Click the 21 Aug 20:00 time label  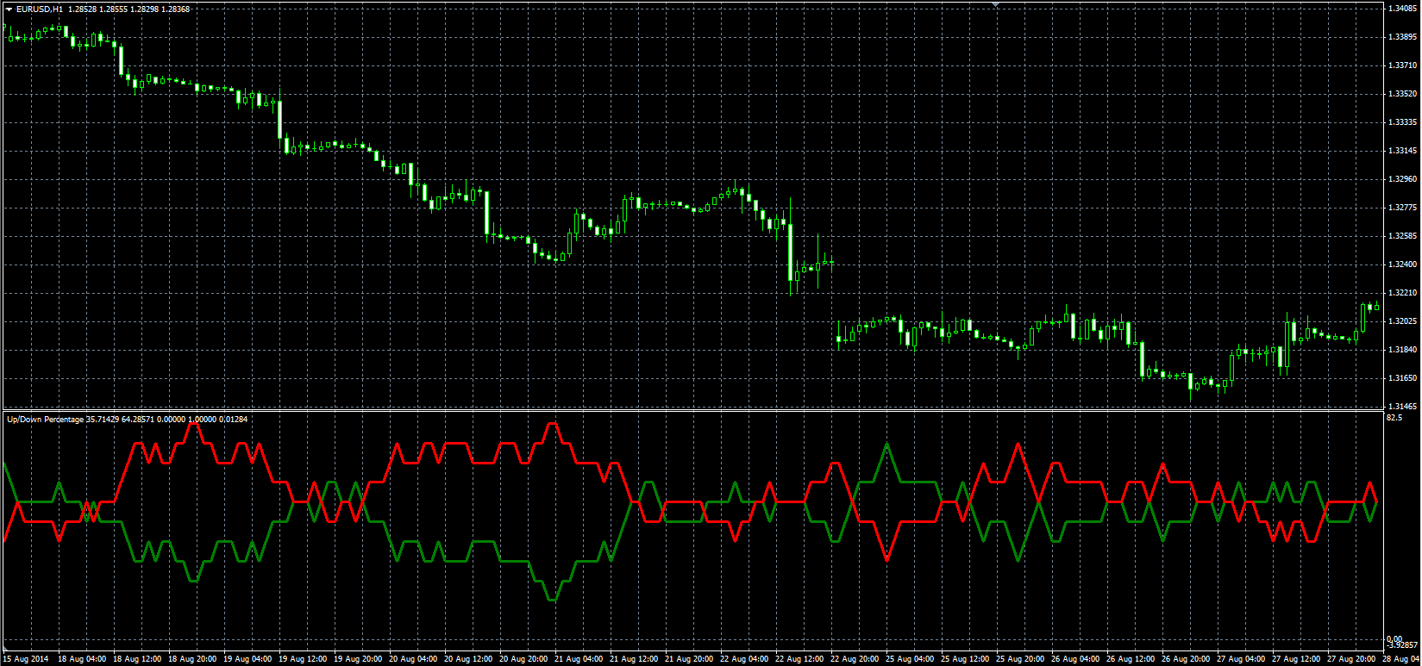click(689, 659)
